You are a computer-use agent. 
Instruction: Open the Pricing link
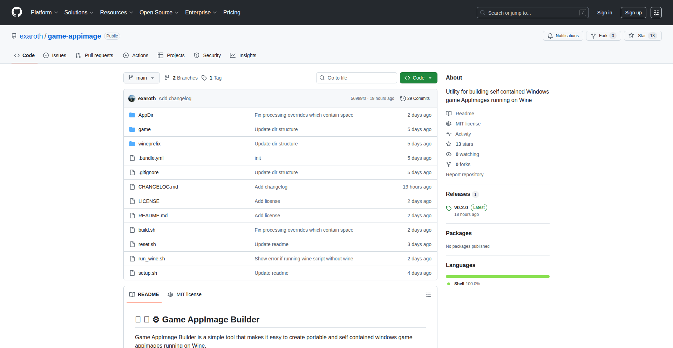click(232, 13)
